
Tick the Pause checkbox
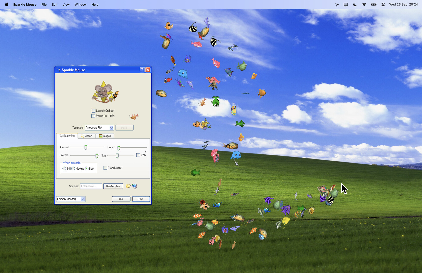[x=93, y=116]
